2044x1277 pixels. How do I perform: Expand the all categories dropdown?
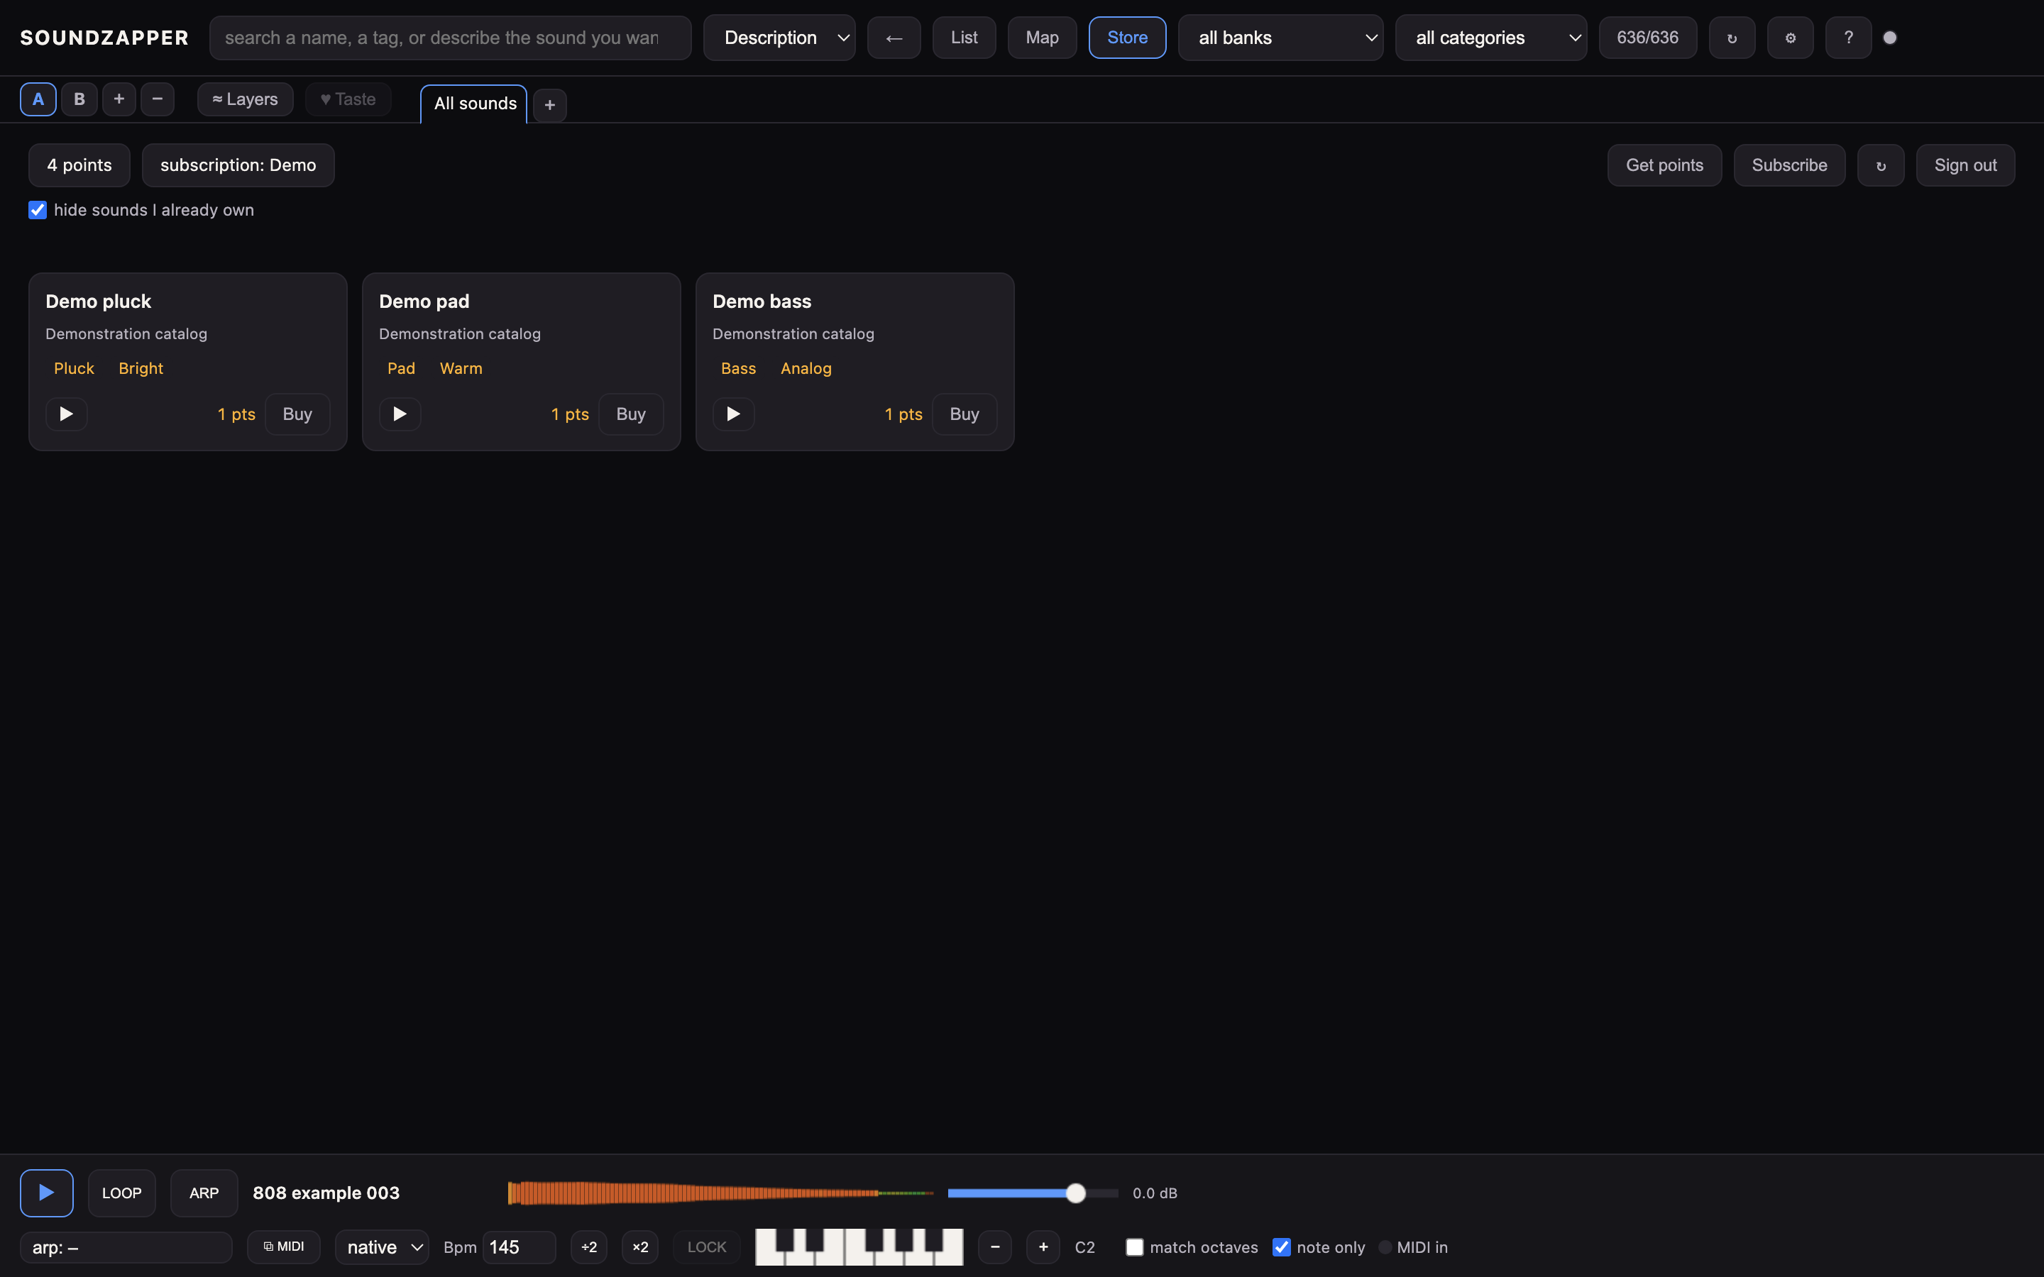click(x=1490, y=38)
